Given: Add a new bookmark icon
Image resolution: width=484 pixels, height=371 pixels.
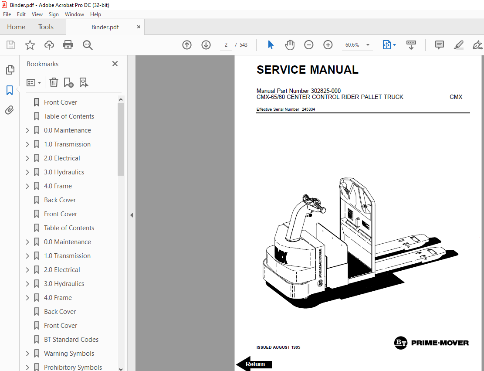Looking at the screenshot, I should coord(68,82).
